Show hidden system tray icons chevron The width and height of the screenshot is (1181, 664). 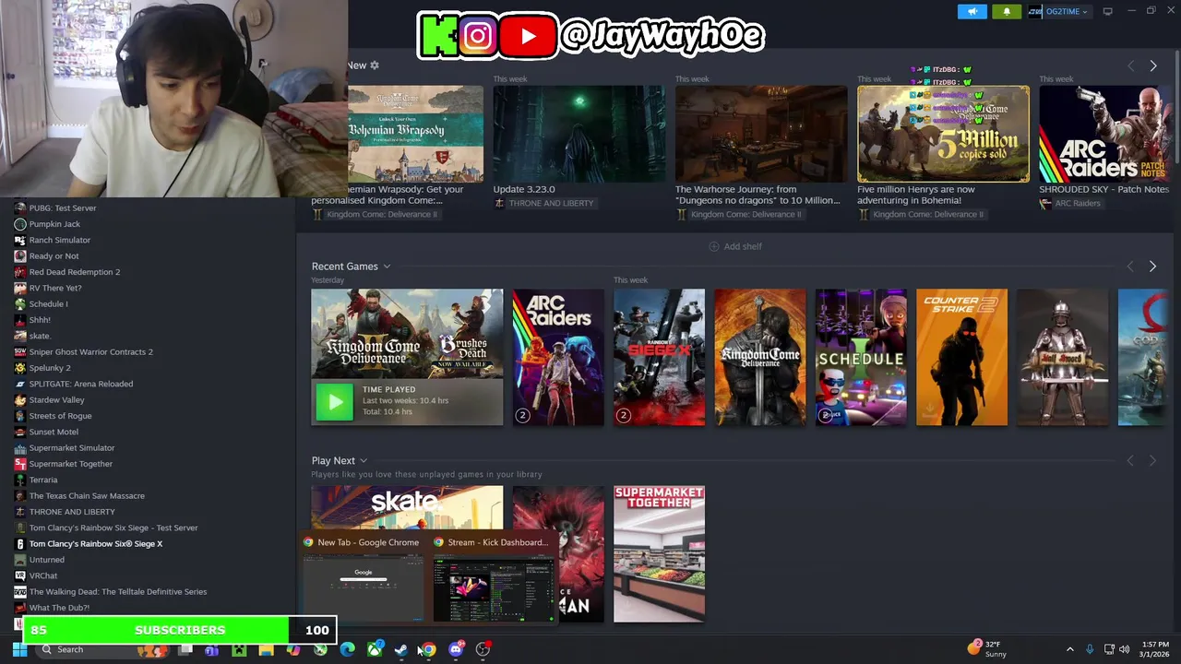tap(1070, 649)
